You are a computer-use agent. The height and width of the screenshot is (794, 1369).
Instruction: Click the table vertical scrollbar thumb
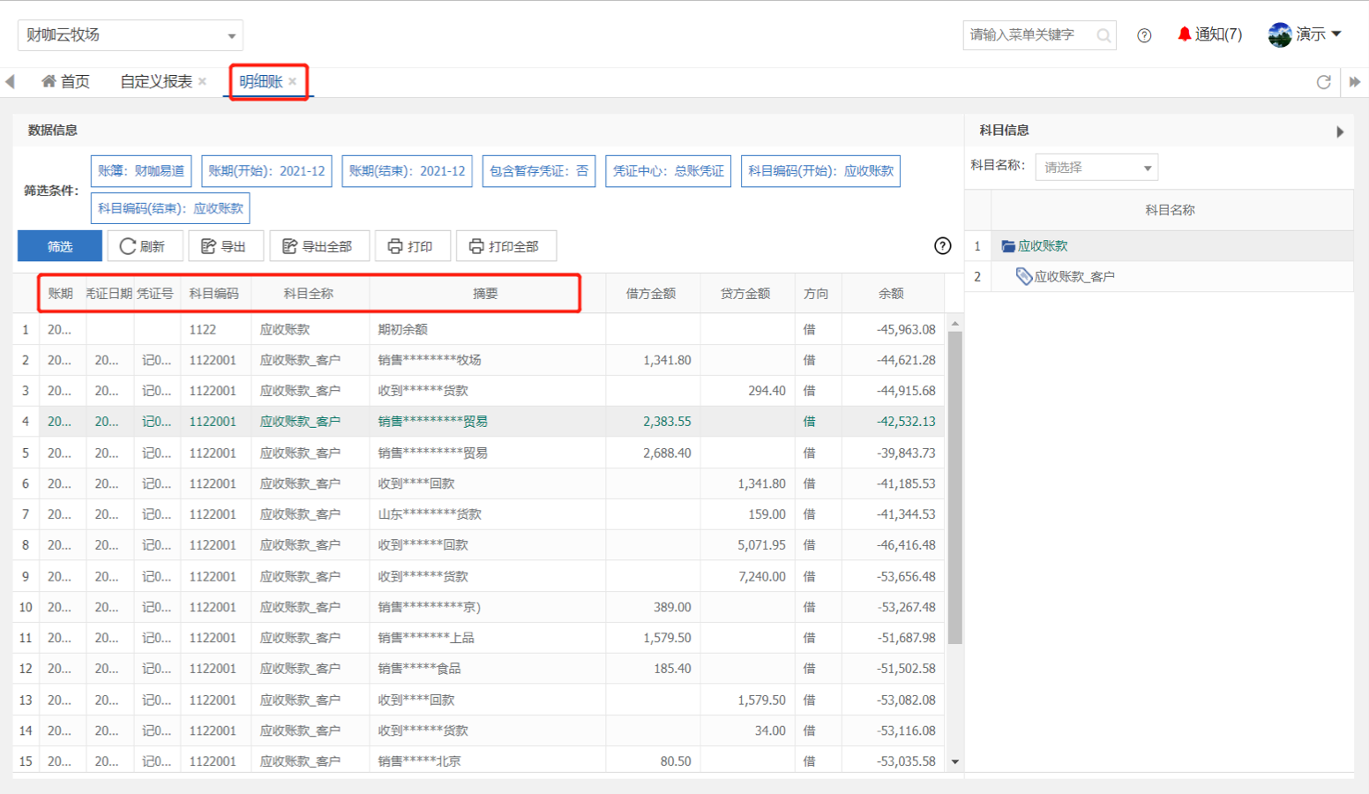[954, 485]
